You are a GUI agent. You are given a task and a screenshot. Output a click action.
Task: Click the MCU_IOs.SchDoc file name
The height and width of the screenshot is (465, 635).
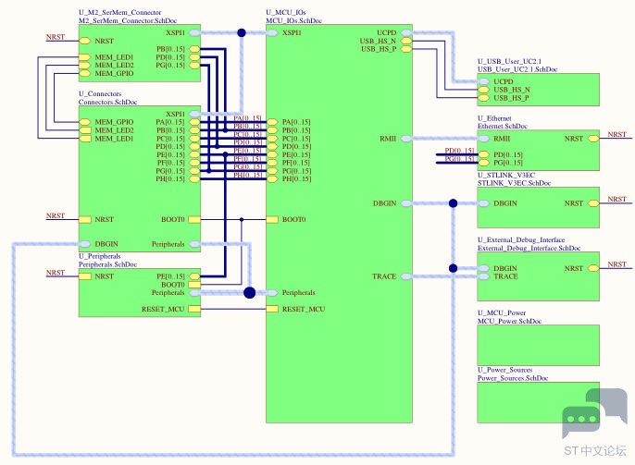(293, 20)
